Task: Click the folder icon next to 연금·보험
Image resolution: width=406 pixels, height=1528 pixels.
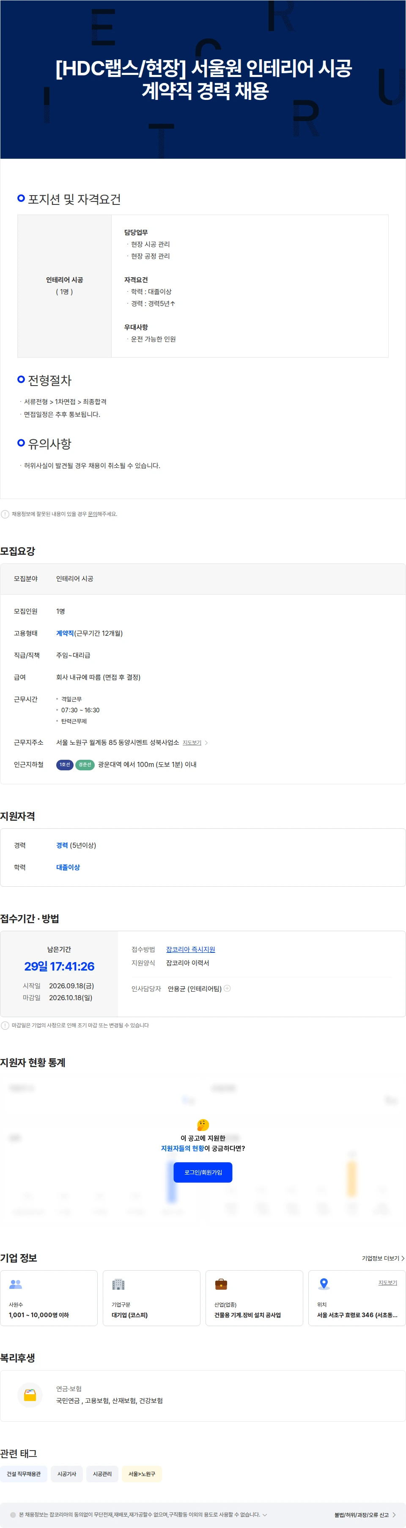Action: (30, 1395)
